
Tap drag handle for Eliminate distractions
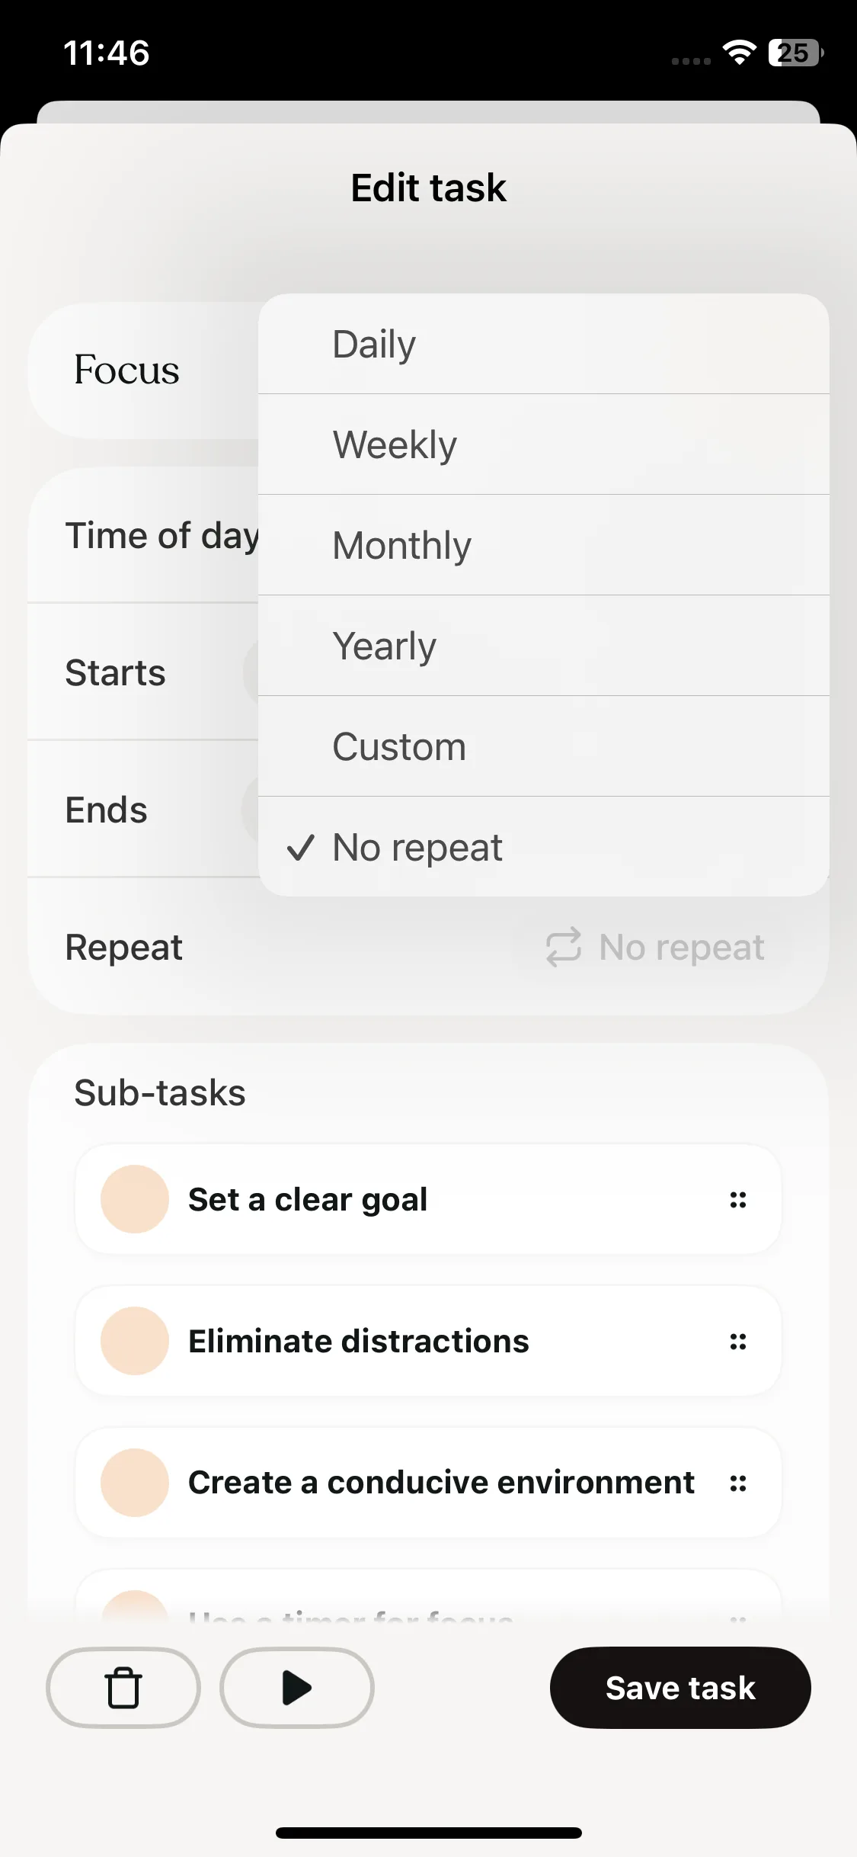click(x=737, y=1342)
